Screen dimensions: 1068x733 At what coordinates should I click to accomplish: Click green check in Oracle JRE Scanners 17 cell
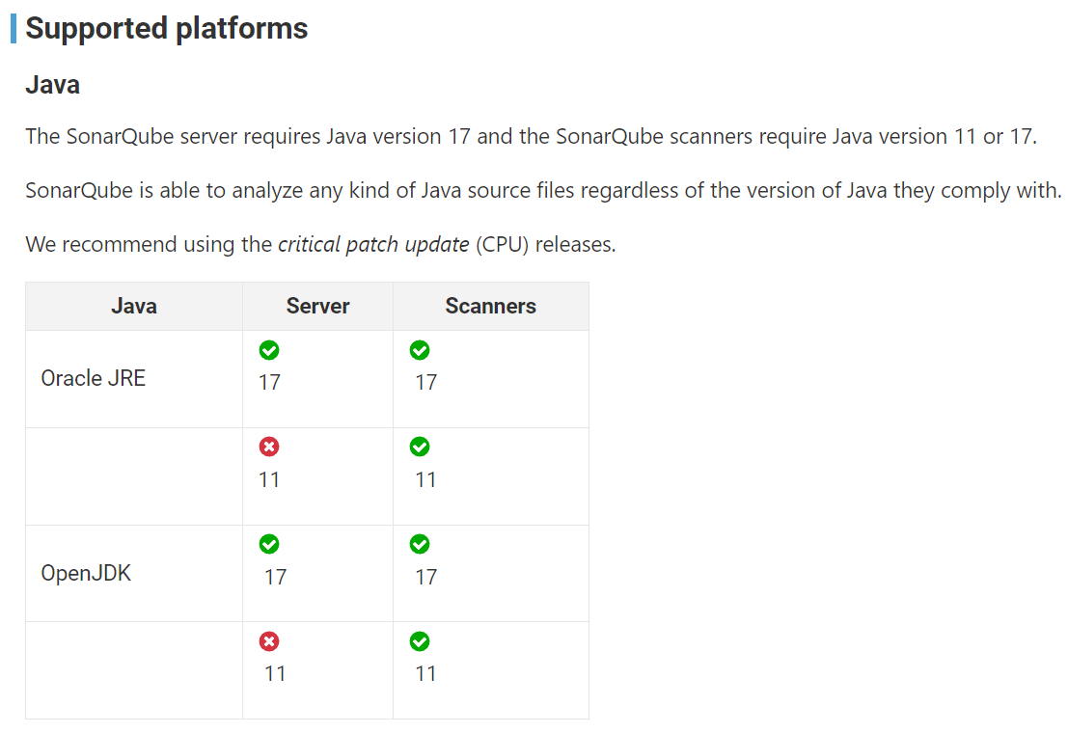tap(420, 350)
